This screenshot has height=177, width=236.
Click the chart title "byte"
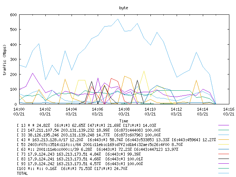[124, 8]
